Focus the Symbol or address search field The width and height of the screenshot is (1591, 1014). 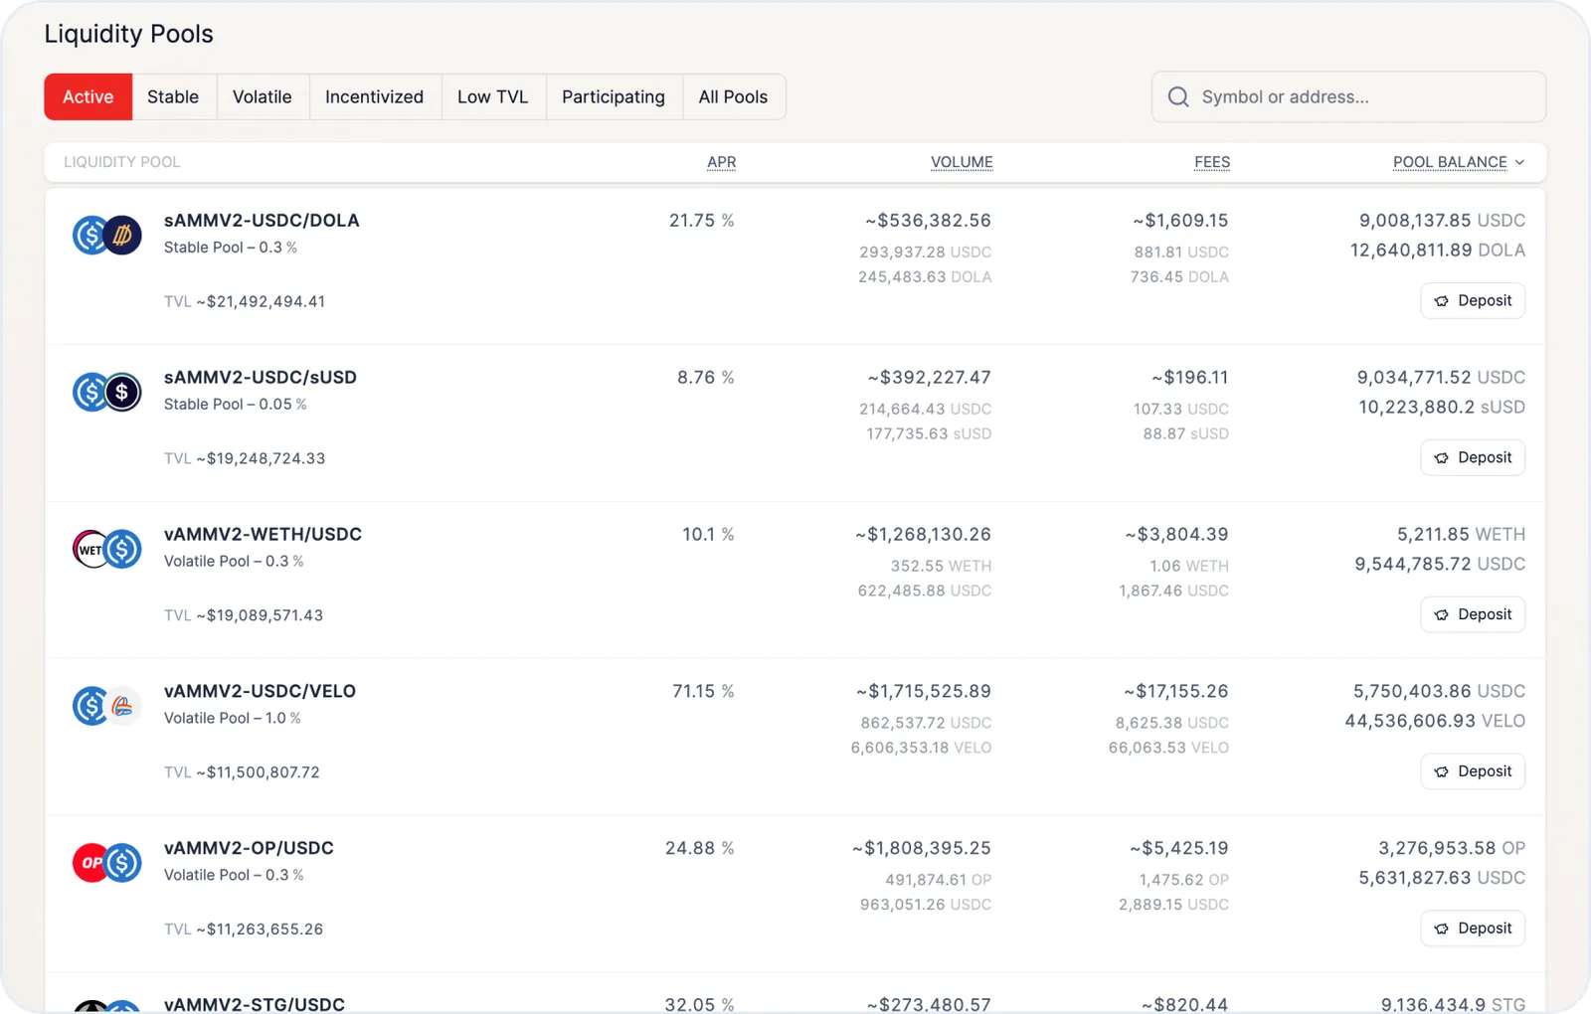tap(1348, 96)
